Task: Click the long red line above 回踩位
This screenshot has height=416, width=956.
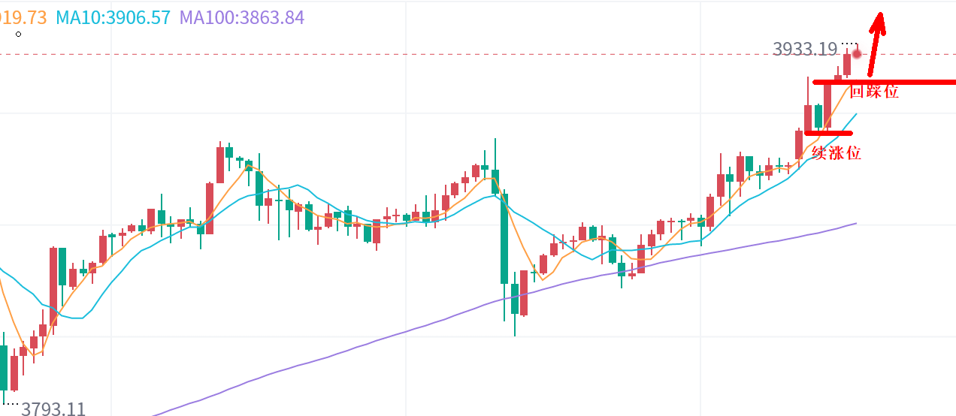Action: (x=902, y=82)
